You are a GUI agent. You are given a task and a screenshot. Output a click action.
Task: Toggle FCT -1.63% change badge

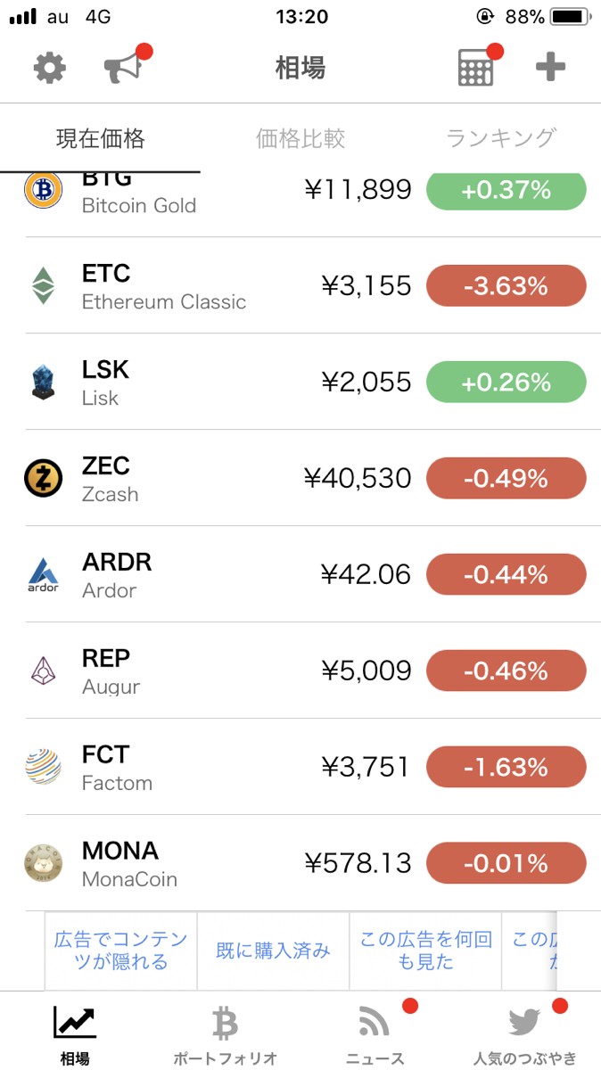point(506,768)
